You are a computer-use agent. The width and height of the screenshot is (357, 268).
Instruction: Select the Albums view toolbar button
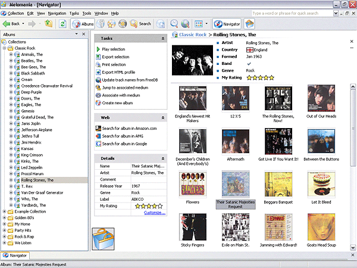[x=83, y=24]
